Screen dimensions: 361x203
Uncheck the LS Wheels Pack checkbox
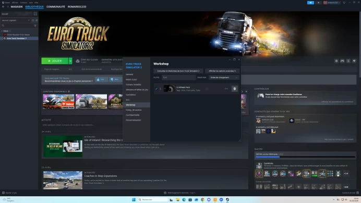point(157,89)
